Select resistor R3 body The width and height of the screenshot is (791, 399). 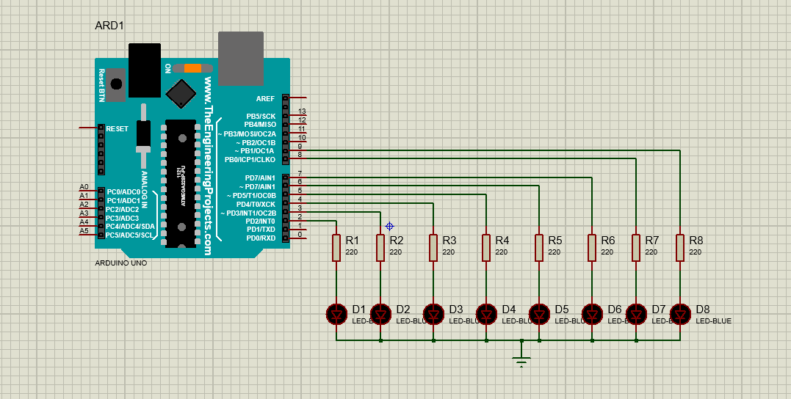(433, 248)
